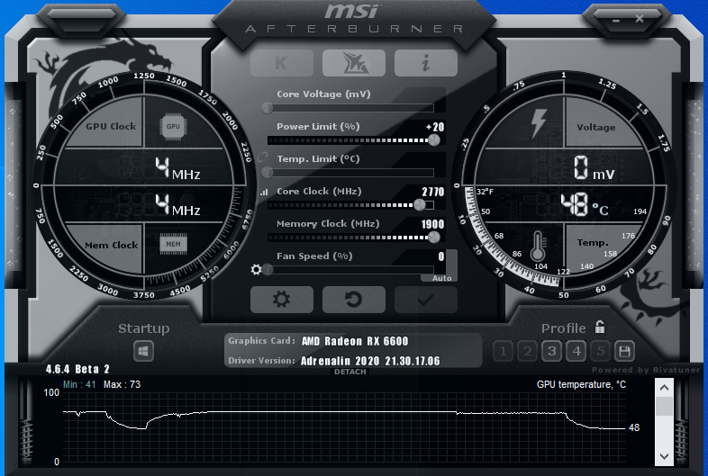
Task: Save profile with the floppy disk icon
Action: (624, 351)
